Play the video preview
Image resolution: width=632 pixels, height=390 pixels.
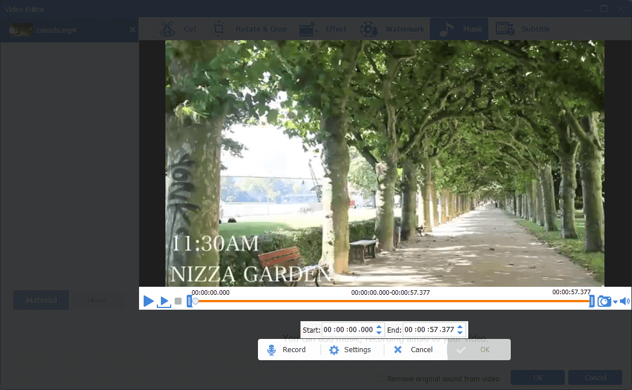tap(148, 301)
